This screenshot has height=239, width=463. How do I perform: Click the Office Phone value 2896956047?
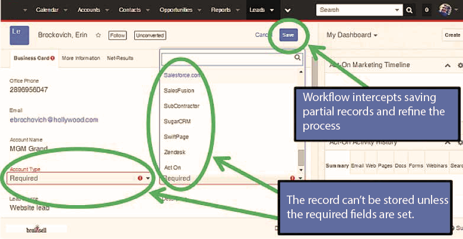(28, 90)
